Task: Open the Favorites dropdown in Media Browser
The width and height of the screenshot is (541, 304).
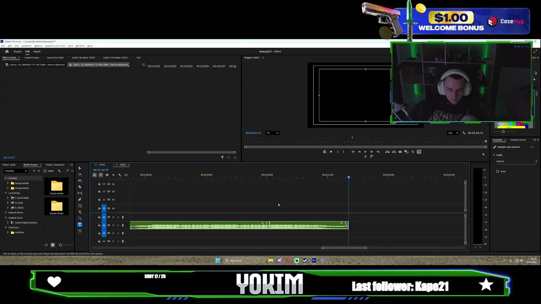Action: (x=16, y=171)
